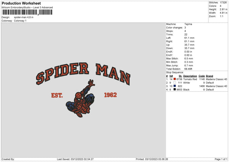This screenshot has width=229, height=162.
Task: Click the 'SPIDER' embroidered word
Action: (63, 73)
